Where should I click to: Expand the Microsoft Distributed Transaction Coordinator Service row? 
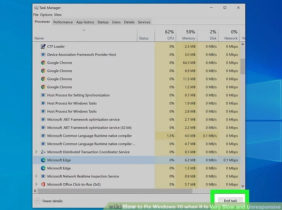tap(36, 152)
